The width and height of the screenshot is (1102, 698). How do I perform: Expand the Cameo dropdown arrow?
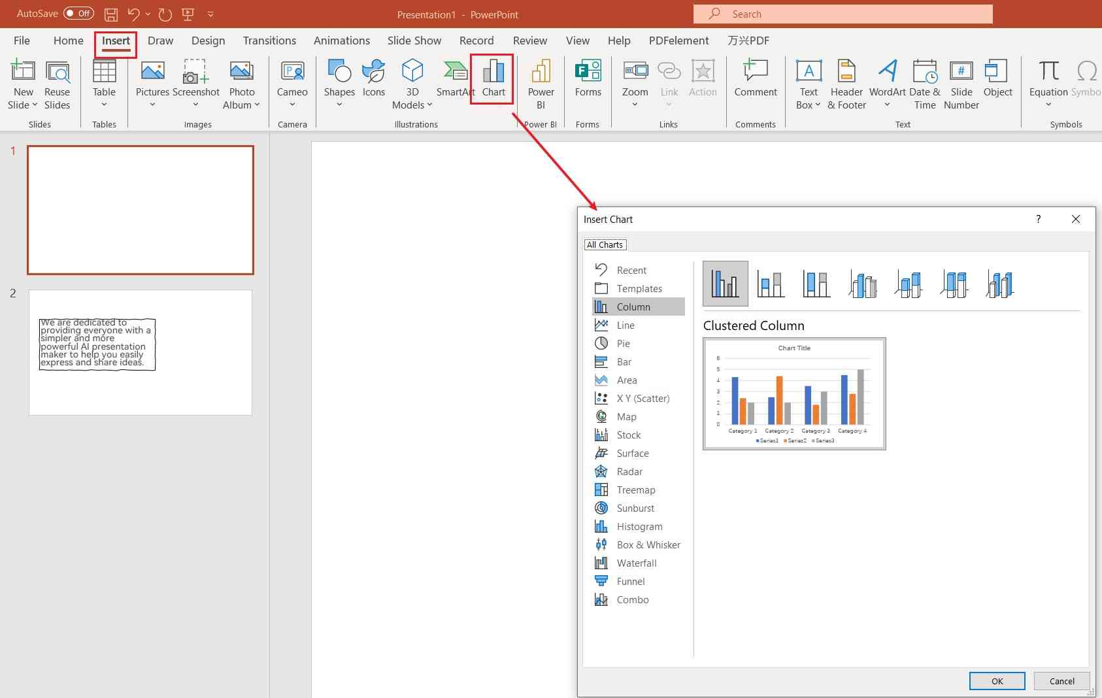[x=292, y=105]
